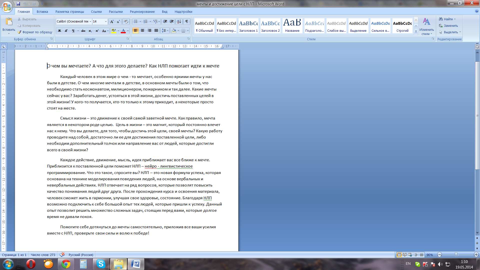
Task: Switch to the Ссылки ribbon tab
Action: [96, 11]
